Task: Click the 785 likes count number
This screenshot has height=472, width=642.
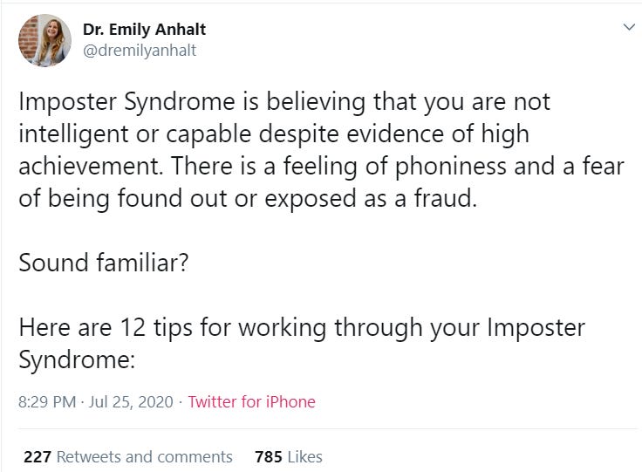Action: click(268, 456)
